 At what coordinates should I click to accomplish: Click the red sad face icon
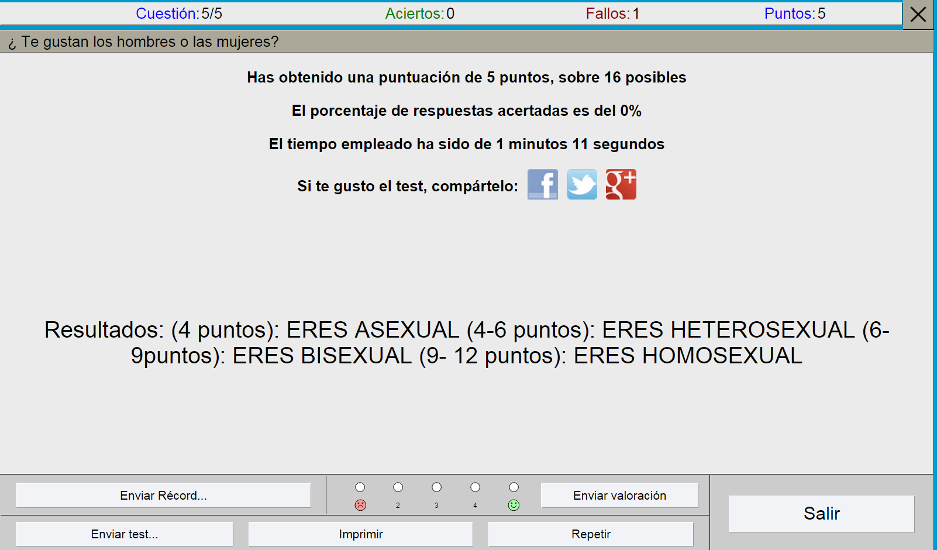click(361, 505)
